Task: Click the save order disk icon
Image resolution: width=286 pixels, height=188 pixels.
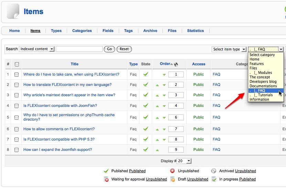Action: [x=176, y=64]
